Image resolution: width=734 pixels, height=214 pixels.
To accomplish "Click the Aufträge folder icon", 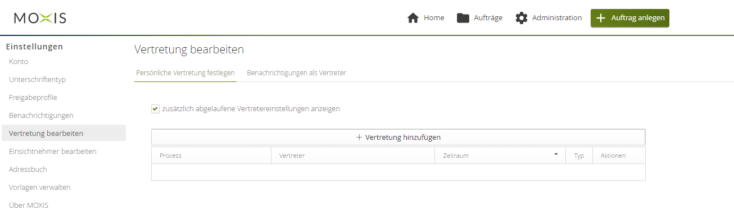I will pyautogui.click(x=463, y=18).
